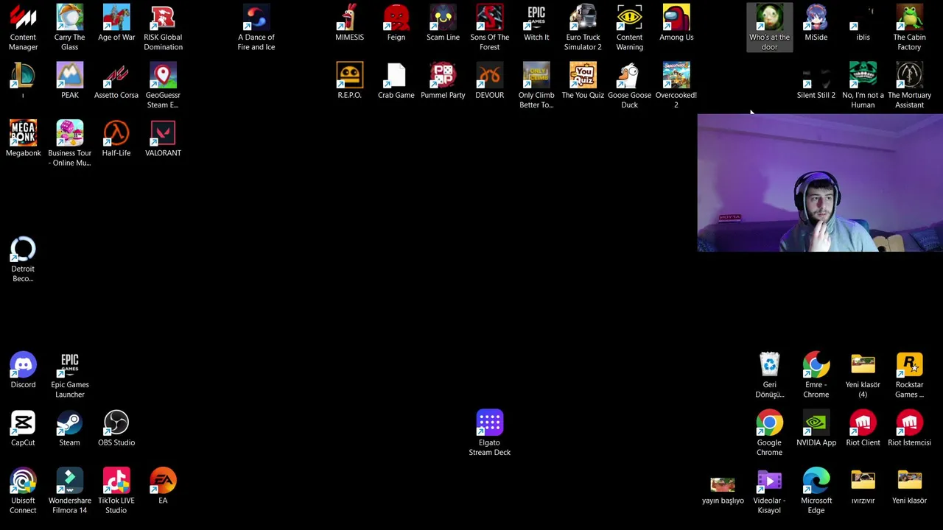Select the Assetto Corsa icon

pos(116,81)
